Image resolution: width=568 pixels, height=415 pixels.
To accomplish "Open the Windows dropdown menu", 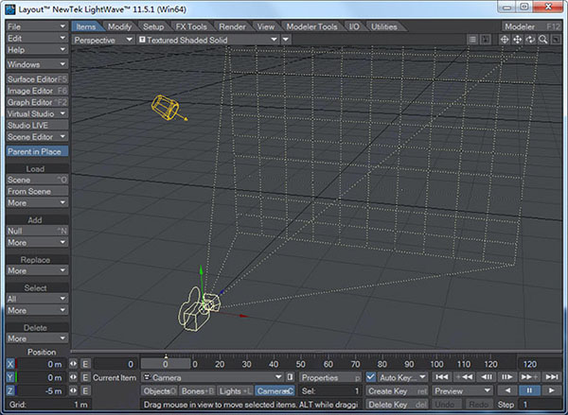I will tap(37, 64).
